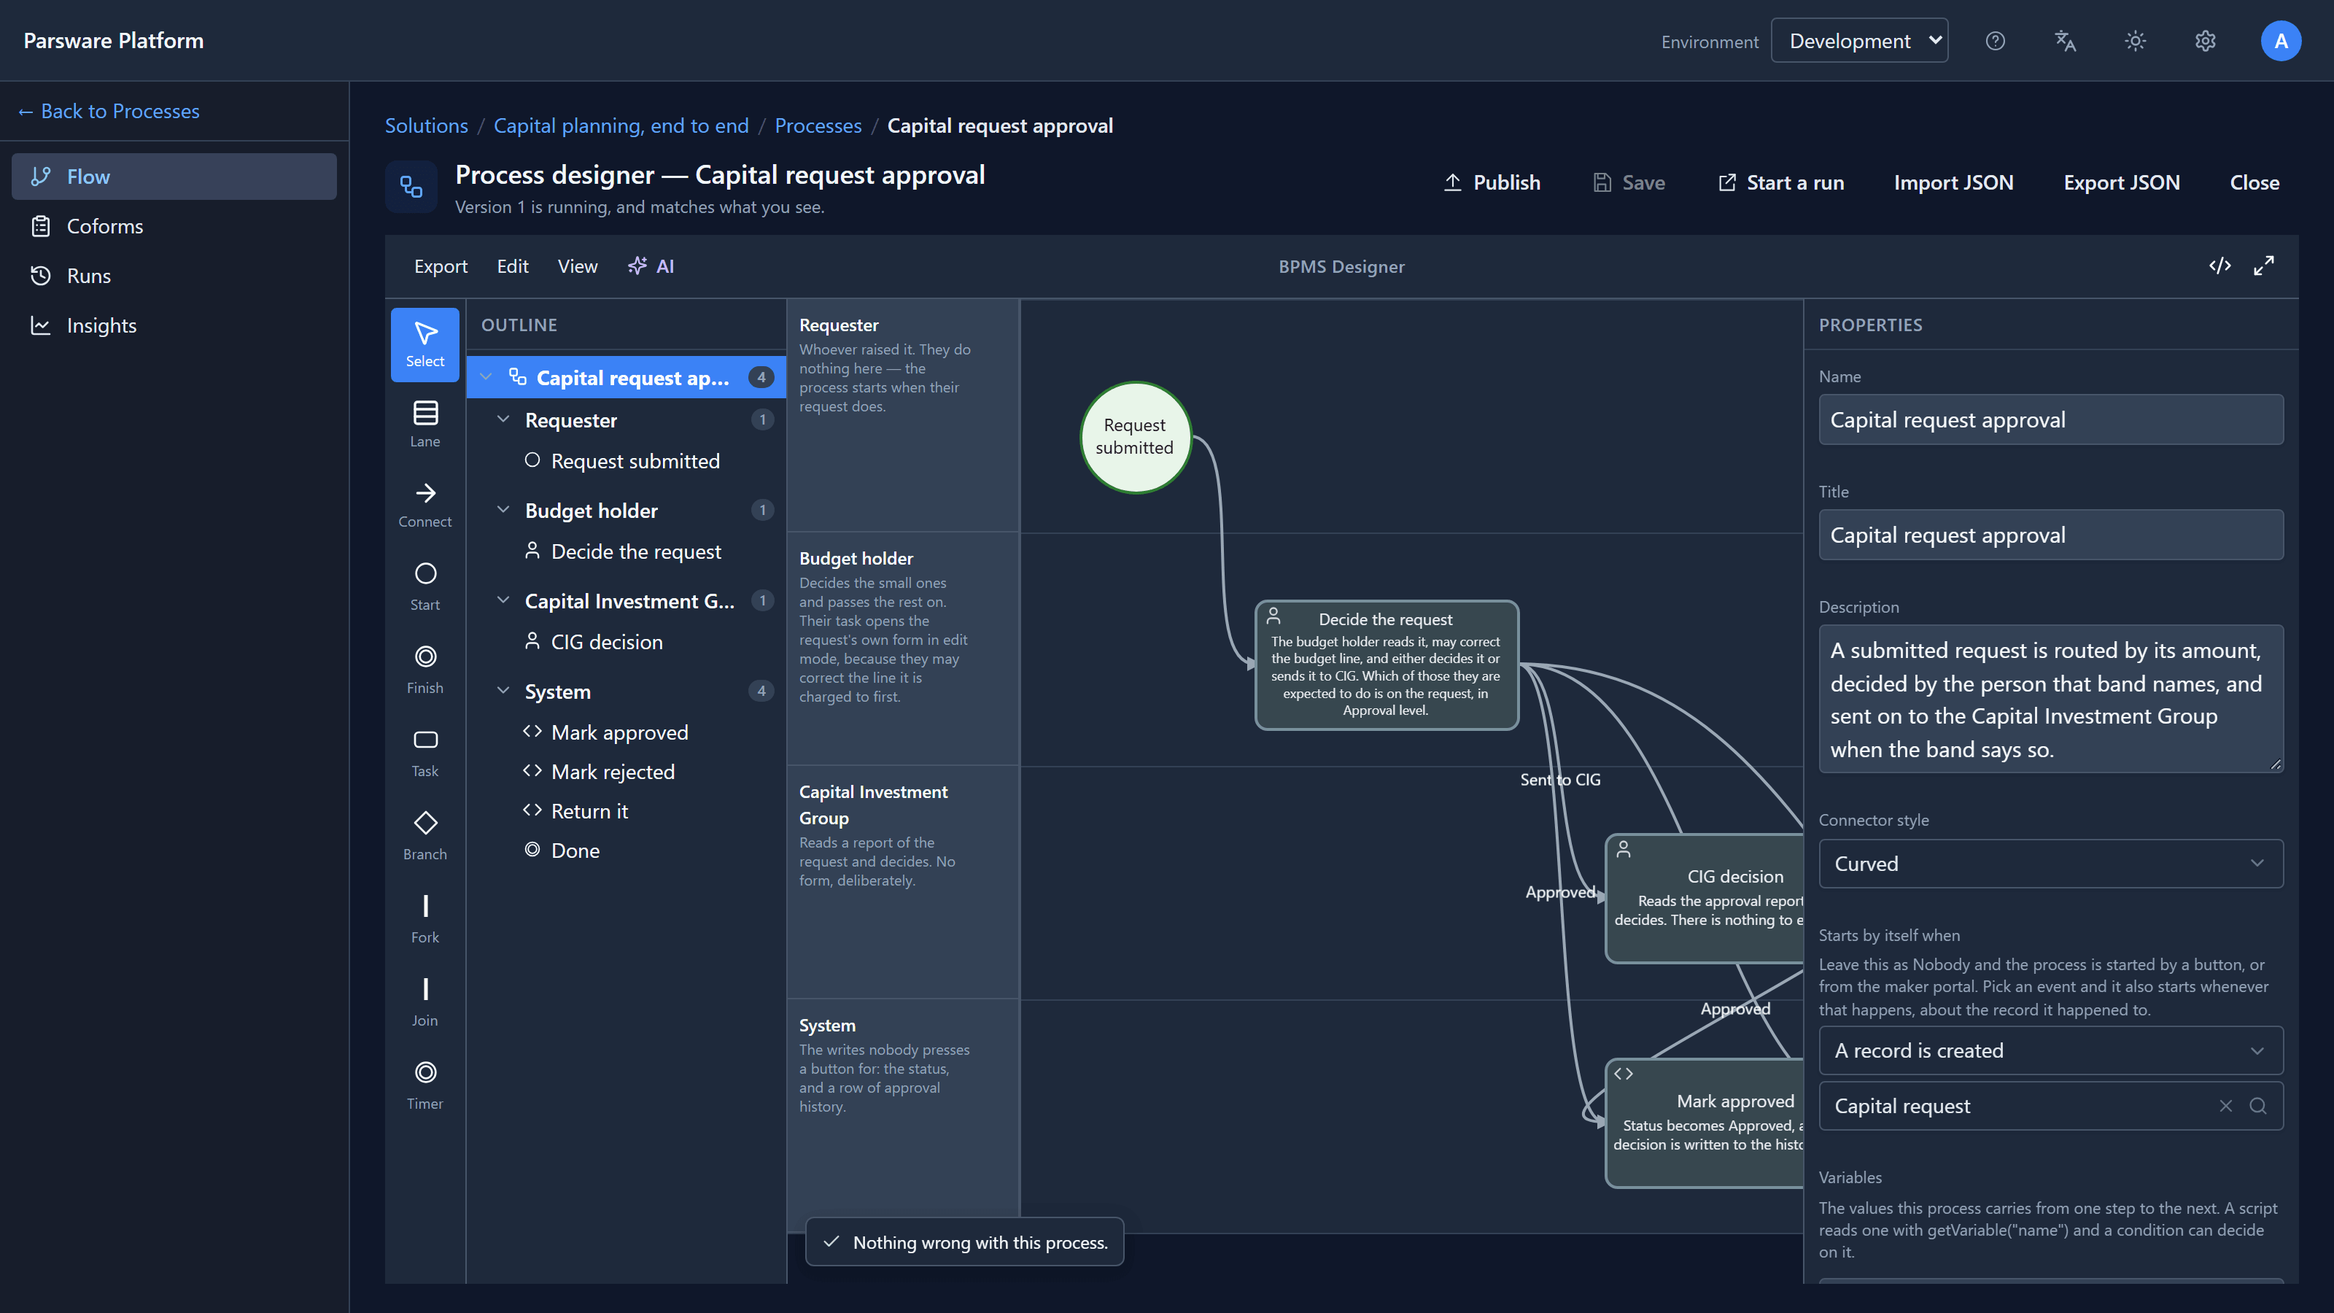Clear the Capital request lookup value
This screenshot has width=2334, height=1313.
2225,1106
